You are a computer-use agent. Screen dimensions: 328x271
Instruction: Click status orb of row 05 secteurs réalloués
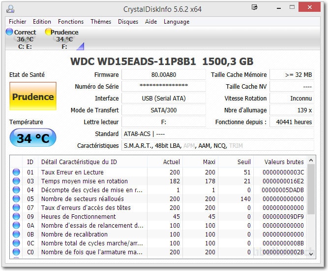pyautogui.click(x=16, y=199)
